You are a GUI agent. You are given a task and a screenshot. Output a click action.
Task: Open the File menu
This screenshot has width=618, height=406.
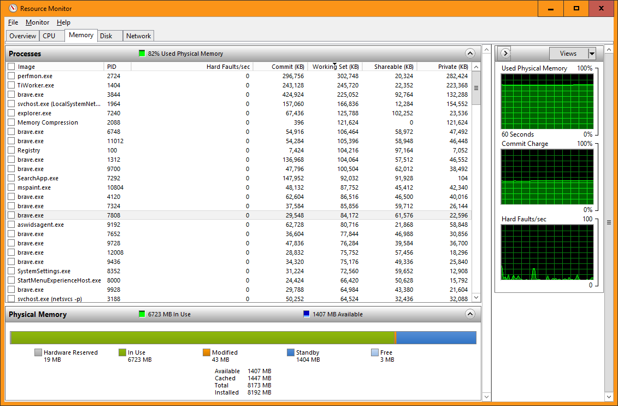tap(13, 22)
